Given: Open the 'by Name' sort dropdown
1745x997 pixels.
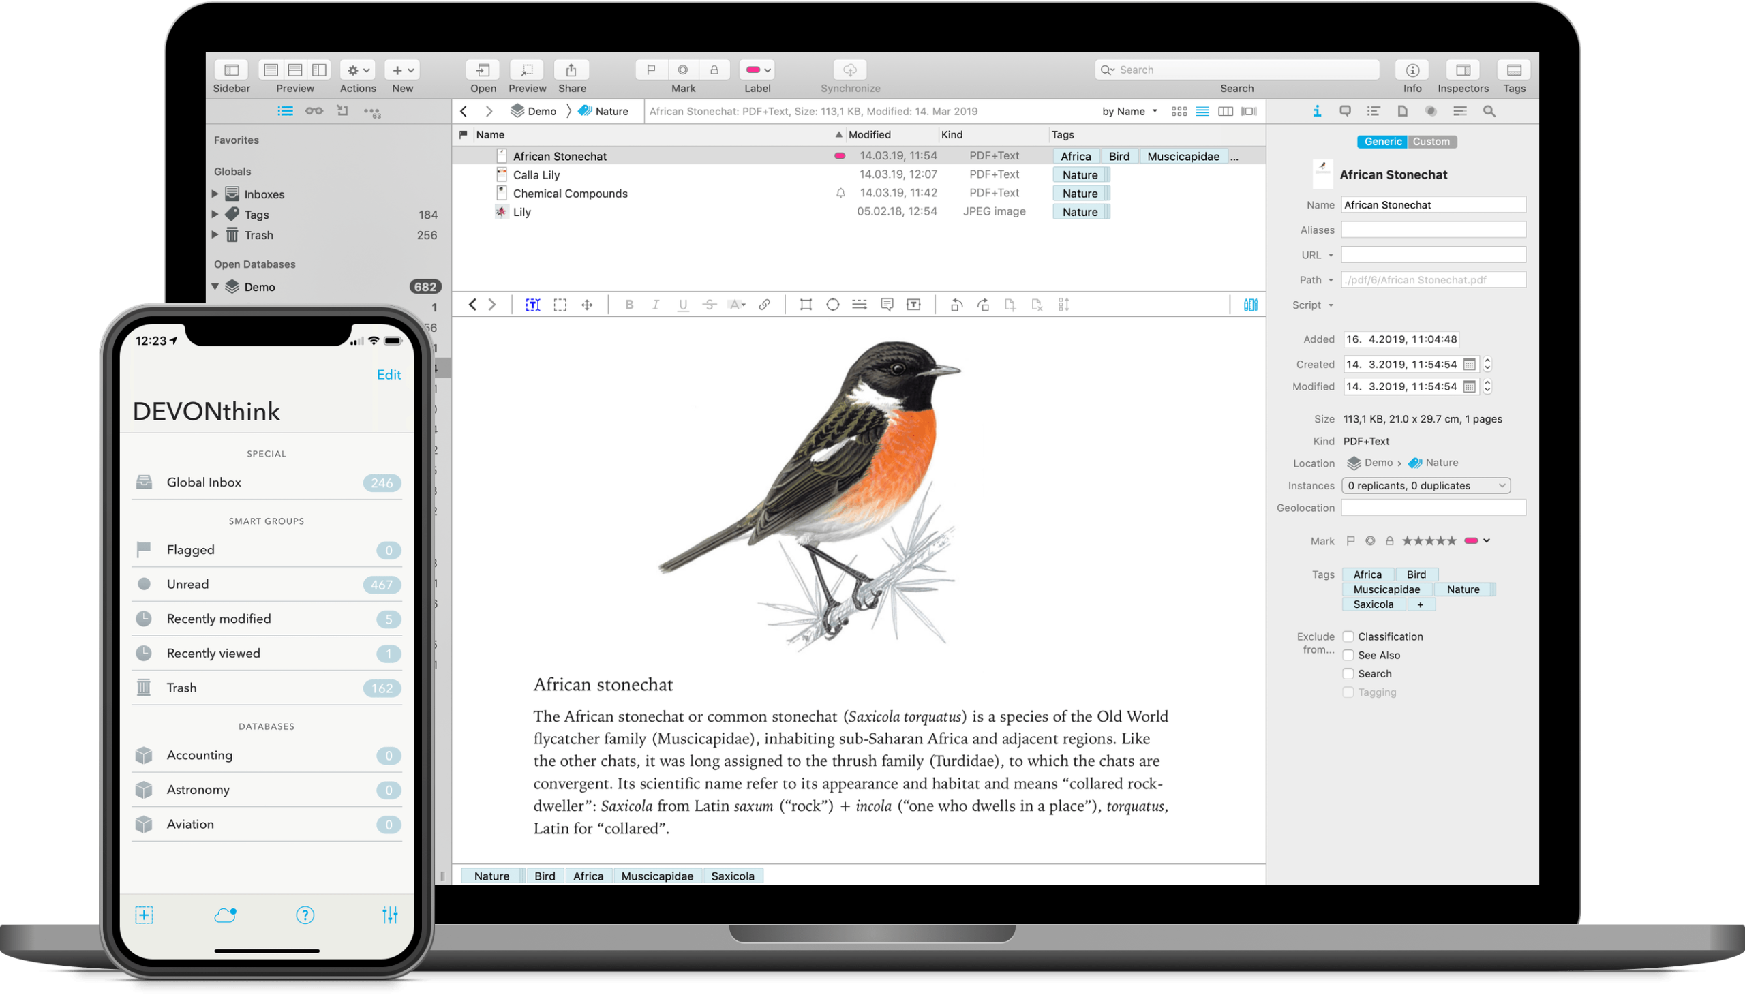Looking at the screenshot, I should [x=1129, y=111].
